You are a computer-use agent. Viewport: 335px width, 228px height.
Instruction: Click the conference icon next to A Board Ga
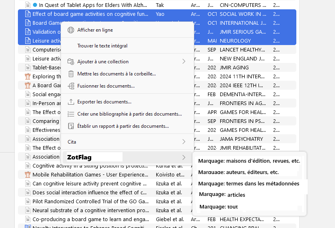coord(28,85)
